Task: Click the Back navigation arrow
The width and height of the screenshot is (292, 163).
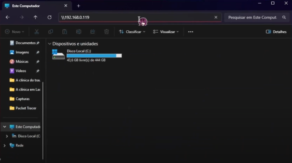Action: [8, 17]
